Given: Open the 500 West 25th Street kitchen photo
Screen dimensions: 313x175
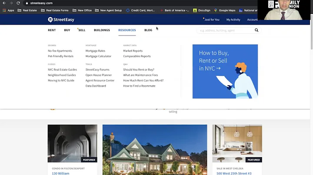Looking at the screenshot, I should click(x=237, y=143).
